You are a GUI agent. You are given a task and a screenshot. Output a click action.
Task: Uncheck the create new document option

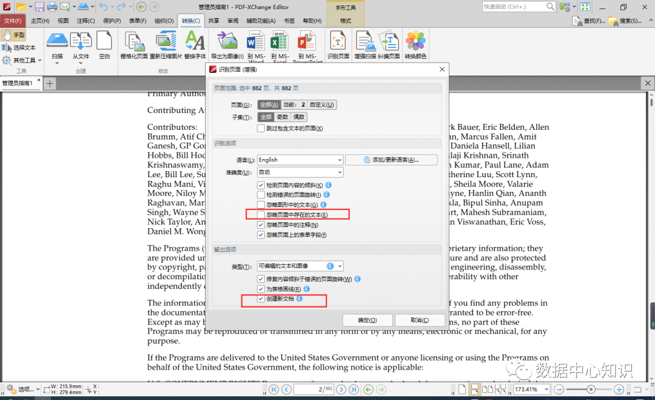pos(261,299)
